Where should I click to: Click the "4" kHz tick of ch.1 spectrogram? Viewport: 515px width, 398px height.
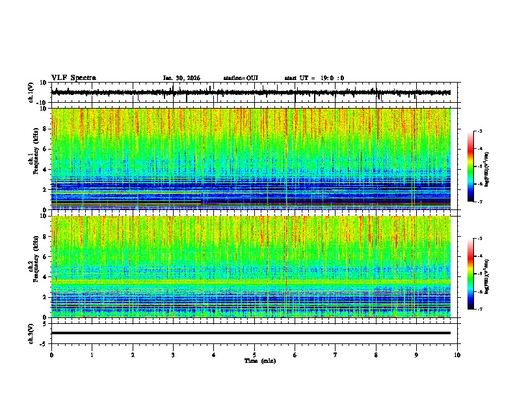coord(45,170)
